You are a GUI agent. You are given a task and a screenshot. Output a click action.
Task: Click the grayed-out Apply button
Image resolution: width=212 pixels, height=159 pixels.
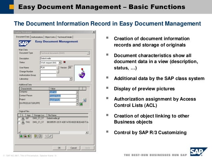tap(88, 148)
